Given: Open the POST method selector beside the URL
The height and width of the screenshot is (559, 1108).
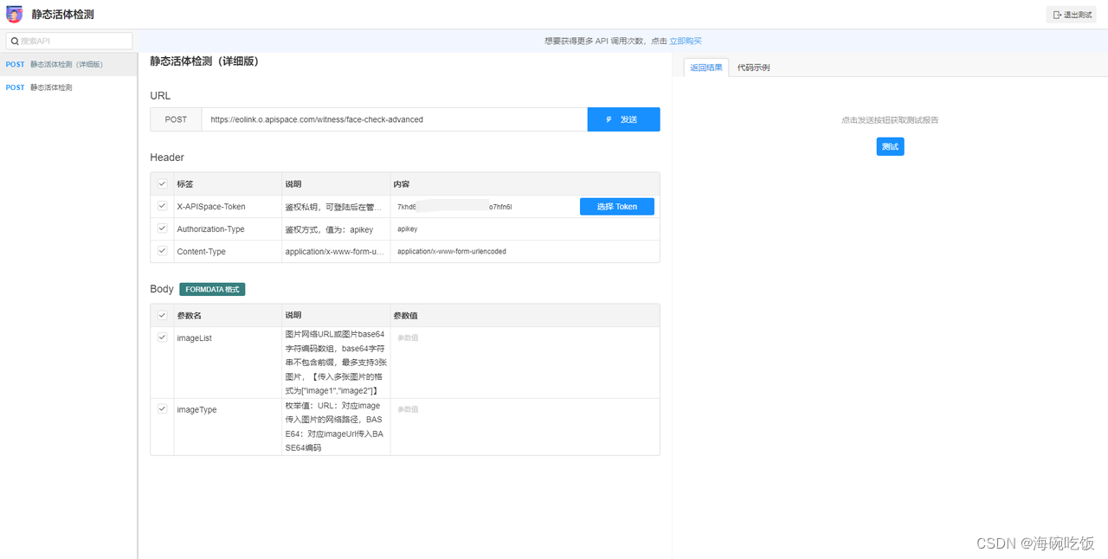Looking at the screenshot, I should 175,119.
